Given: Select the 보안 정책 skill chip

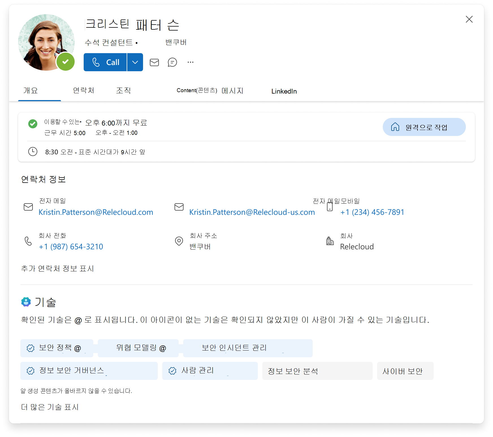Looking at the screenshot, I should 57,348.
